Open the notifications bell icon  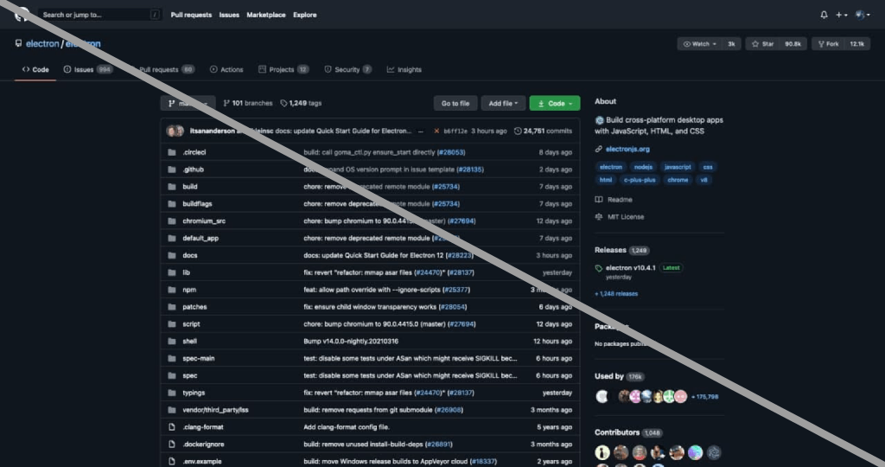[824, 15]
